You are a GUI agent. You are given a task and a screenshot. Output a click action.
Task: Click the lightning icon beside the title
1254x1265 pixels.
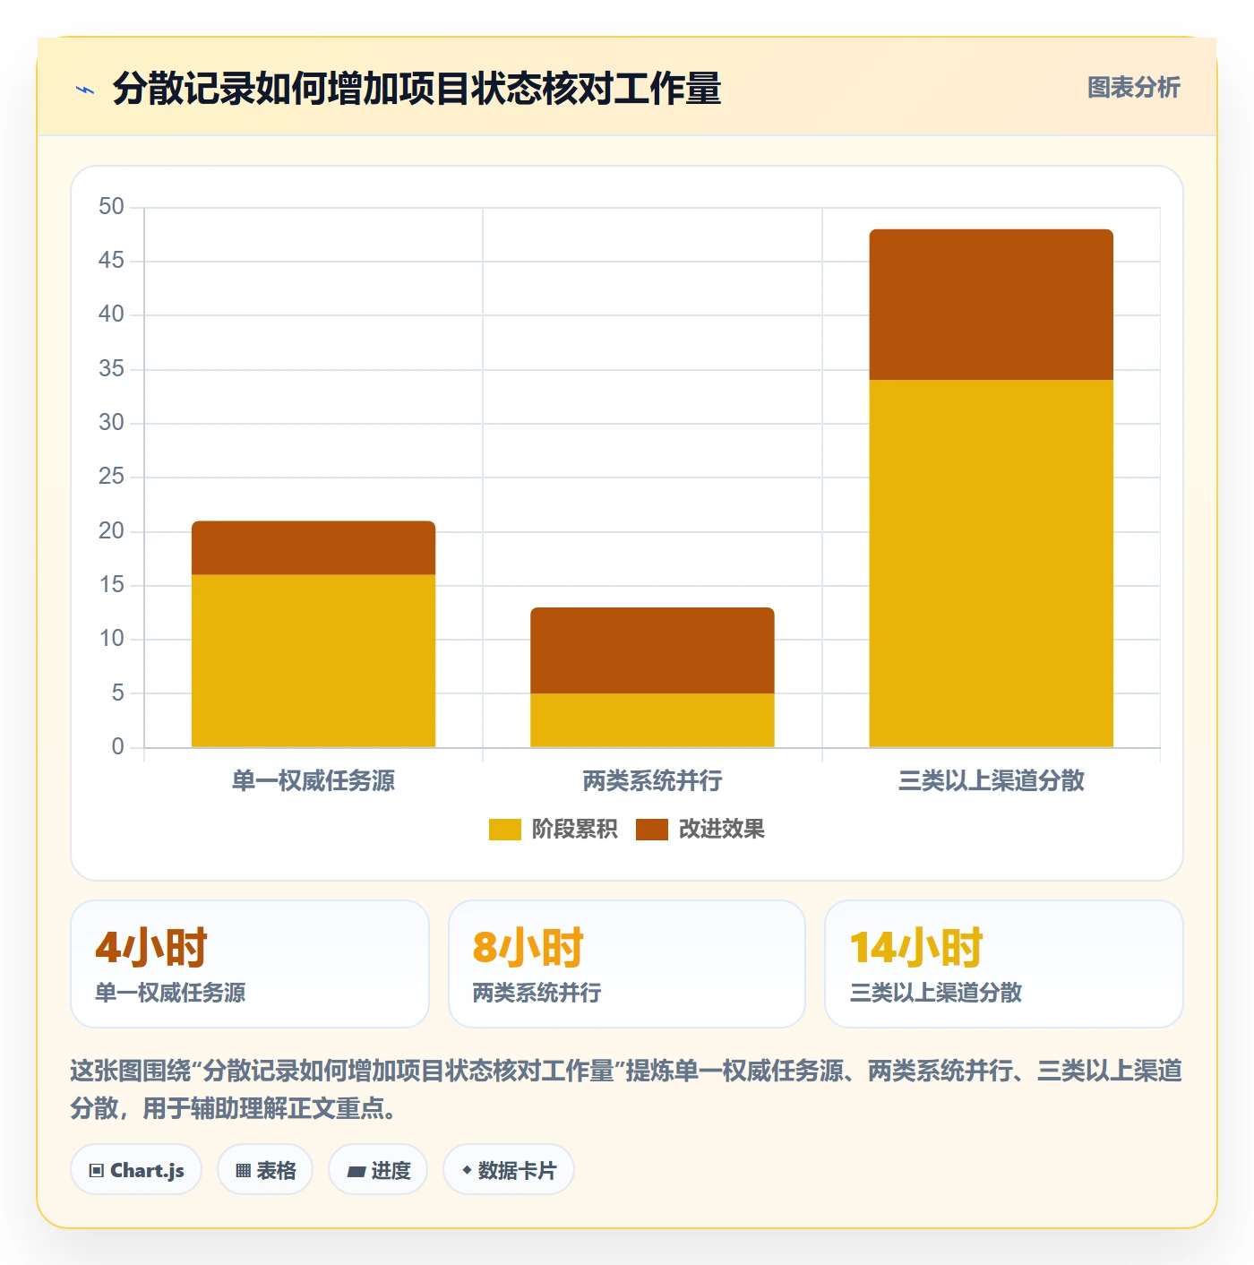pos(85,90)
